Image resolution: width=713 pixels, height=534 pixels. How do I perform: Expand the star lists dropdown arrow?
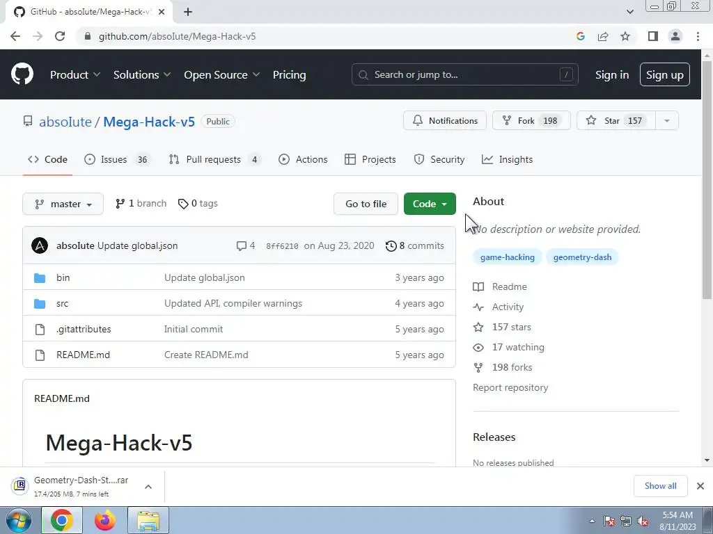pyautogui.click(x=667, y=120)
